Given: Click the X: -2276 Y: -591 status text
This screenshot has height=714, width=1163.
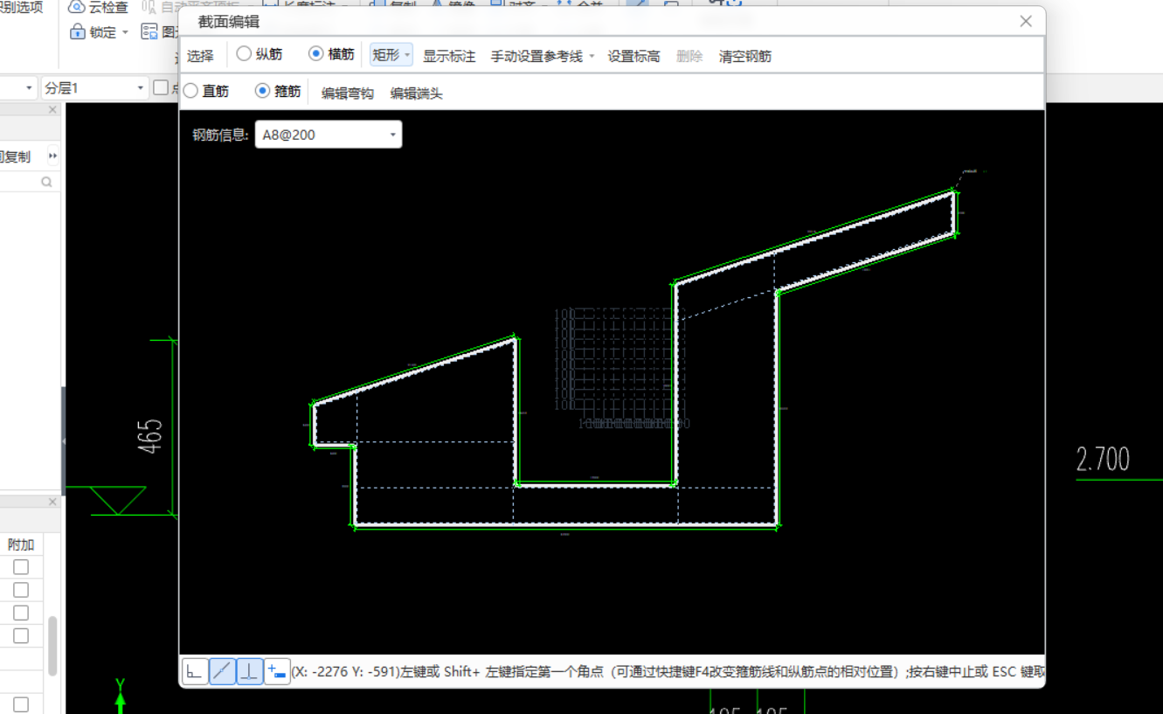Looking at the screenshot, I should tap(346, 672).
